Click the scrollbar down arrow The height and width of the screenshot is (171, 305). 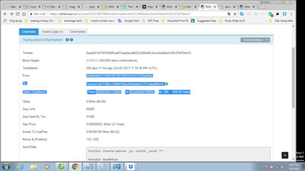click(x=293, y=159)
